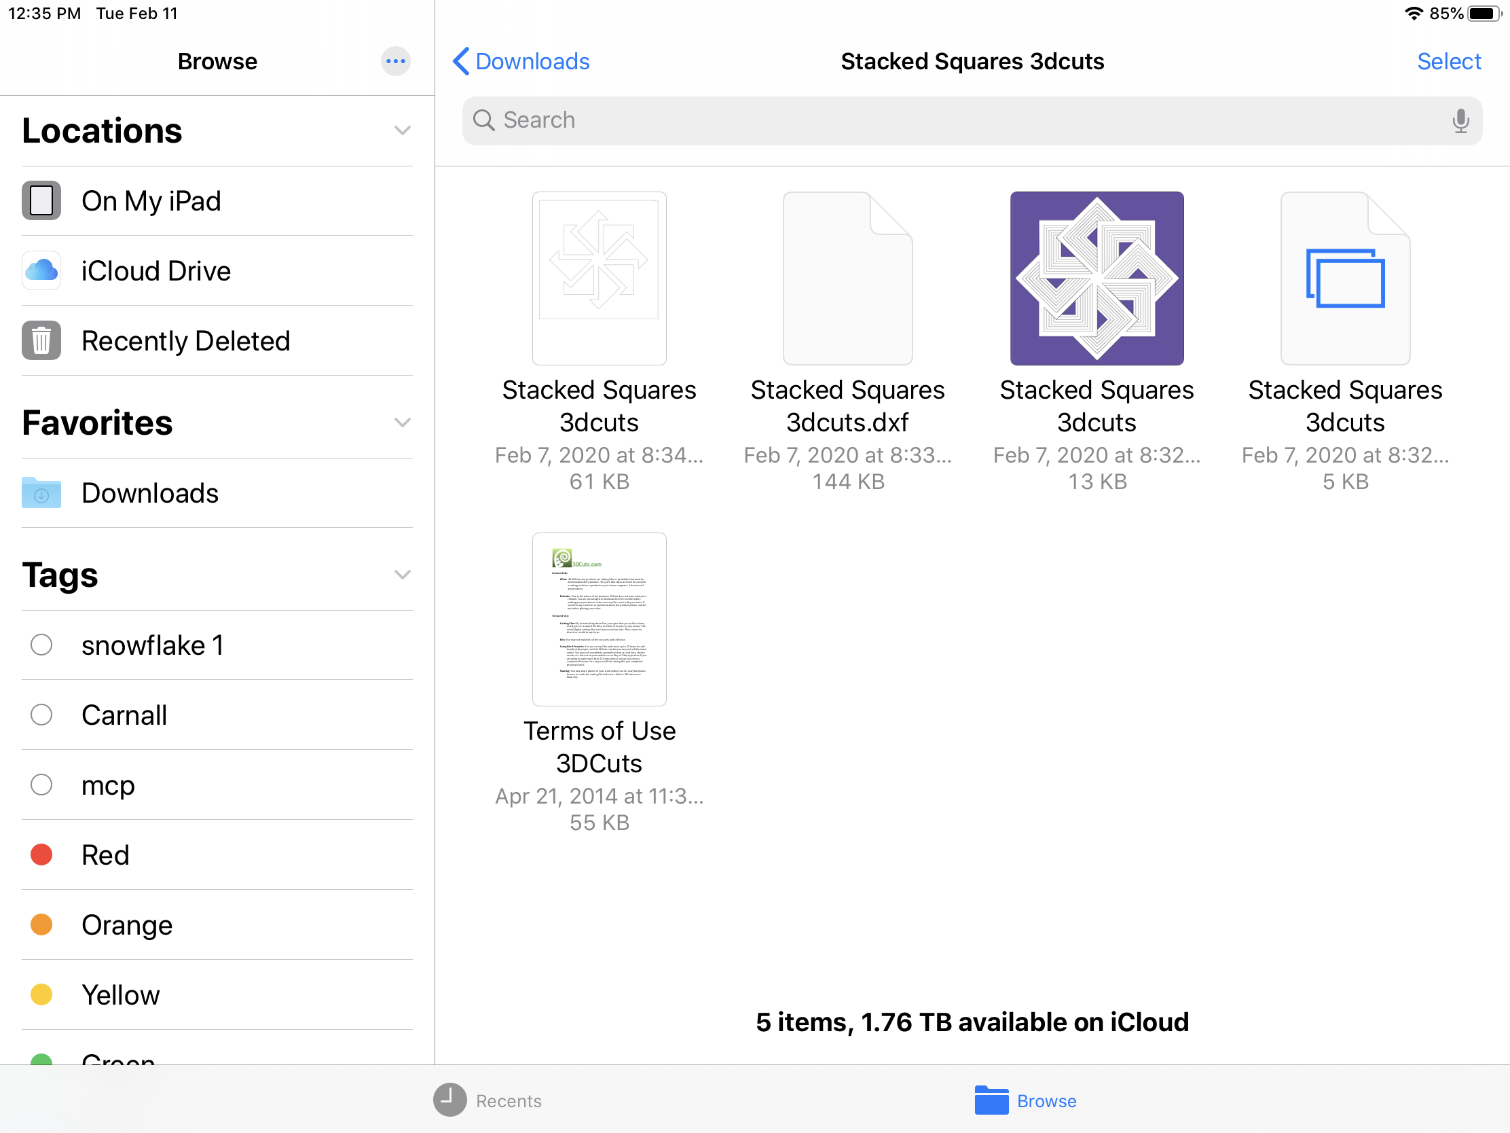Open the Downloads favorites folder

(x=149, y=493)
